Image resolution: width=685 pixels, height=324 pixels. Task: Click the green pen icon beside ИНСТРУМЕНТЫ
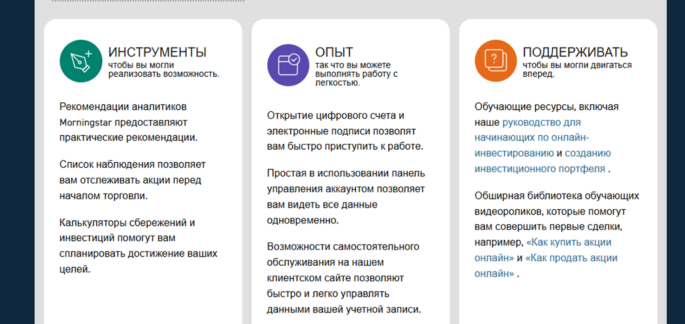coord(81,61)
